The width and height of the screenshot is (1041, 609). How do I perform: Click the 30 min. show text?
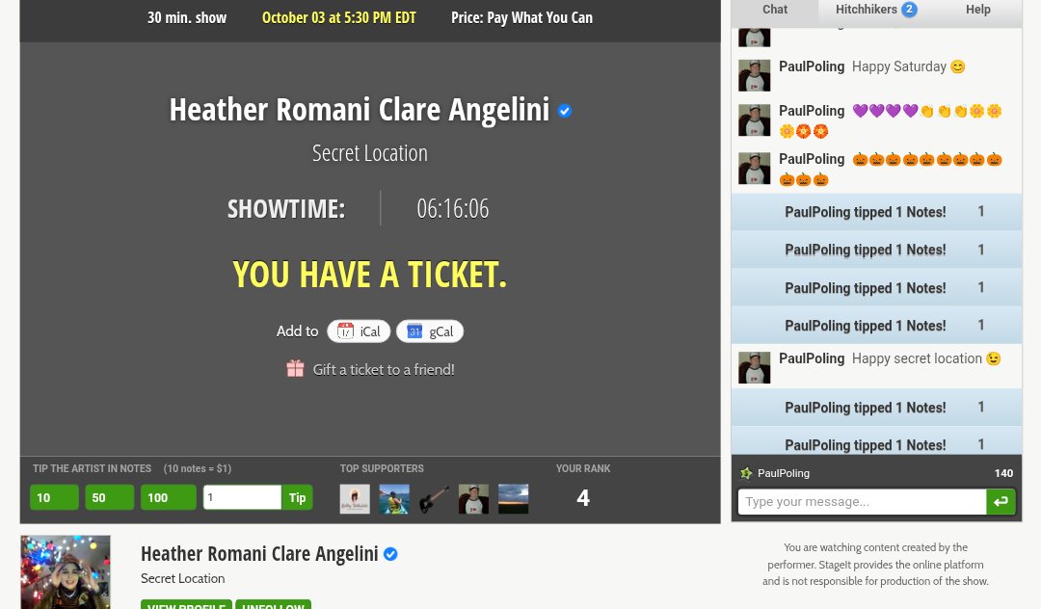[x=187, y=18]
